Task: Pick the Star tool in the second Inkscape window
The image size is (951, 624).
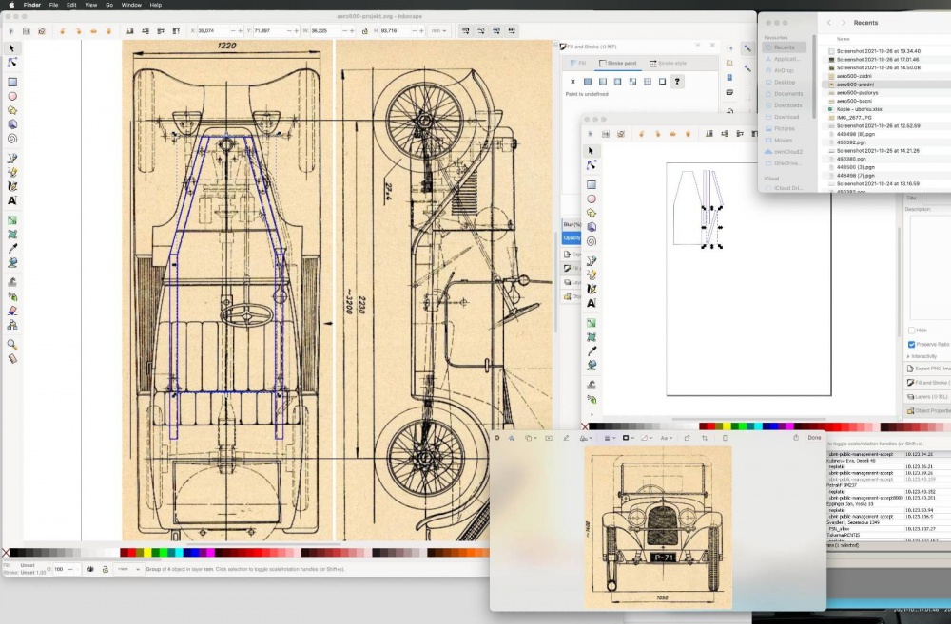Action: coord(592,213)
